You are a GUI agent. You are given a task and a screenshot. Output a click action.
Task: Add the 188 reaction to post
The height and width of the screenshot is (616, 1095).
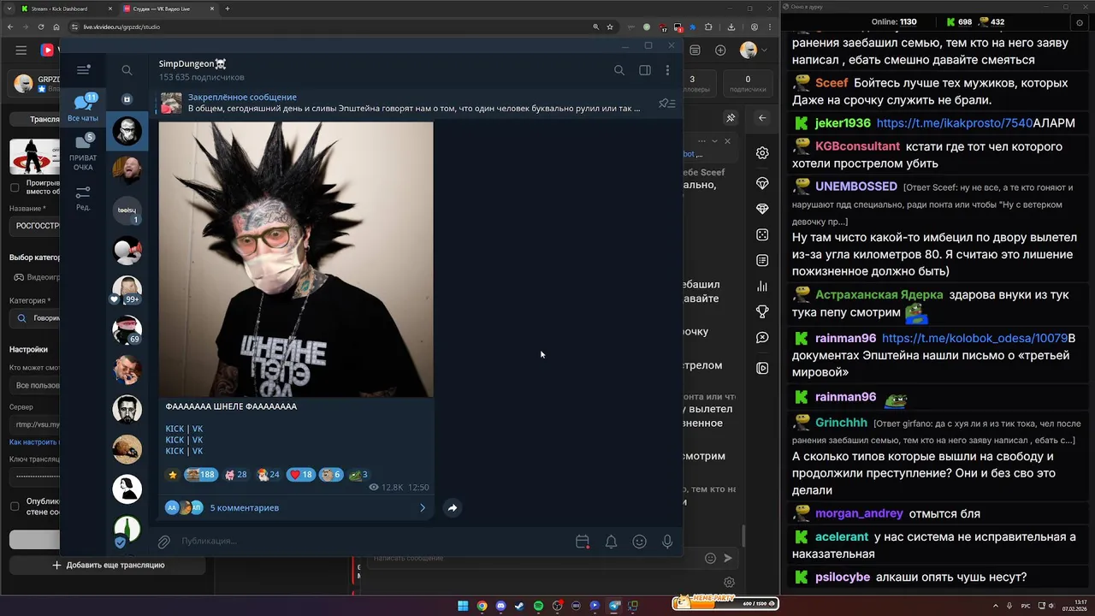[x=200, y=475]
